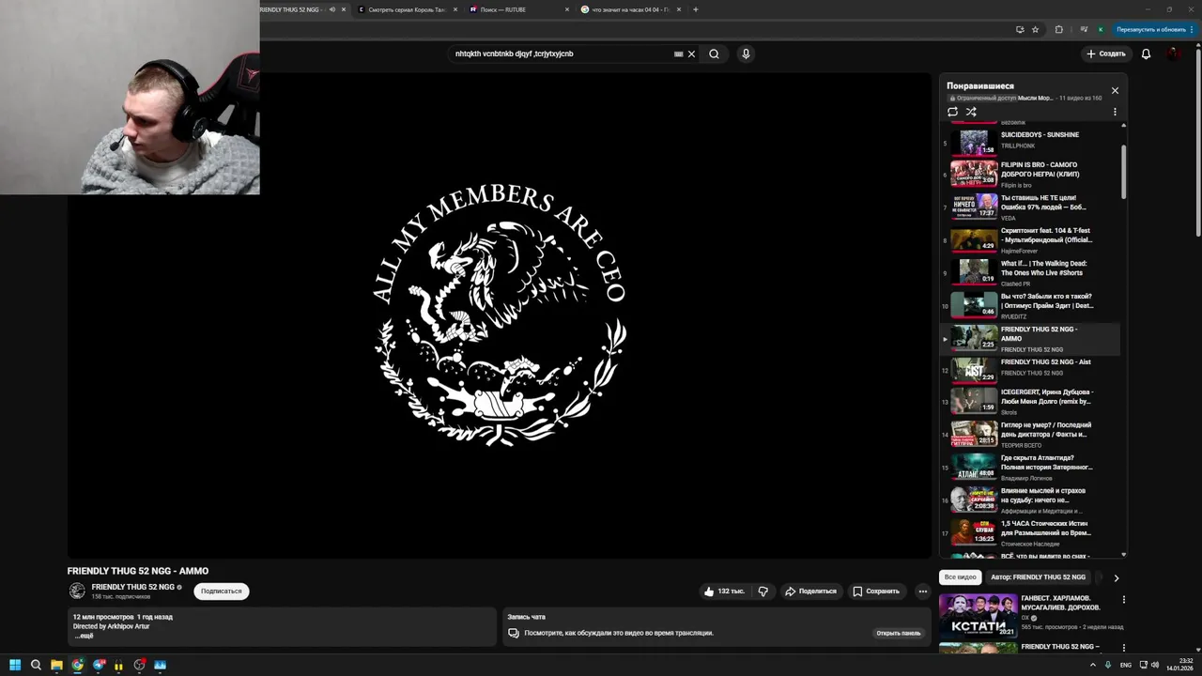Open Windows Start menu
1202x676 pixels.
click(14, 665)
